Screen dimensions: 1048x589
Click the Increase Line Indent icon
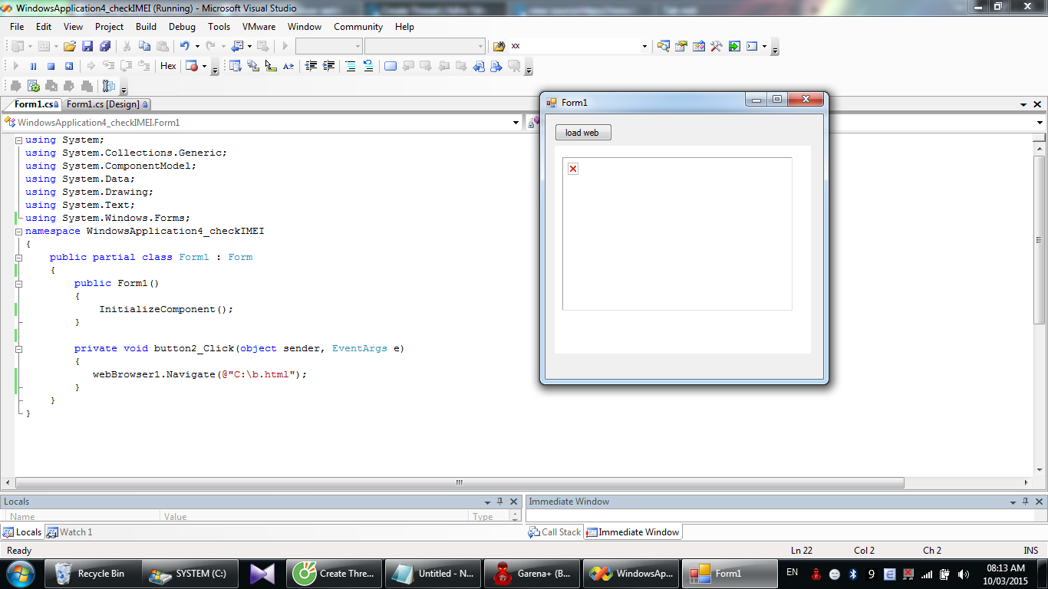pos(328,66)
